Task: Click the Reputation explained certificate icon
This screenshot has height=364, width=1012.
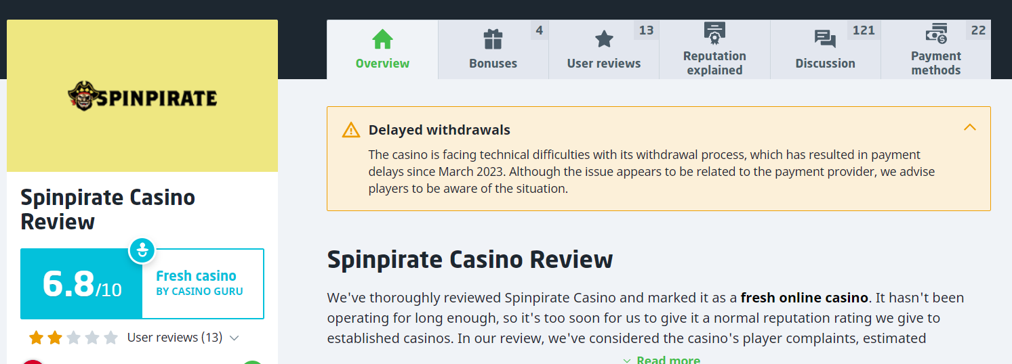Action: 714,31
